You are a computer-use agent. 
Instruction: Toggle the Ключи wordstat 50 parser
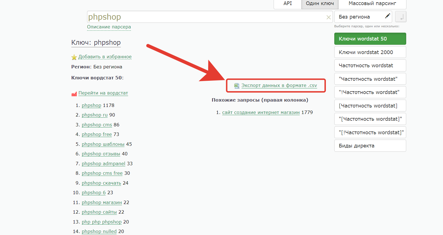[x=370, y=39]
